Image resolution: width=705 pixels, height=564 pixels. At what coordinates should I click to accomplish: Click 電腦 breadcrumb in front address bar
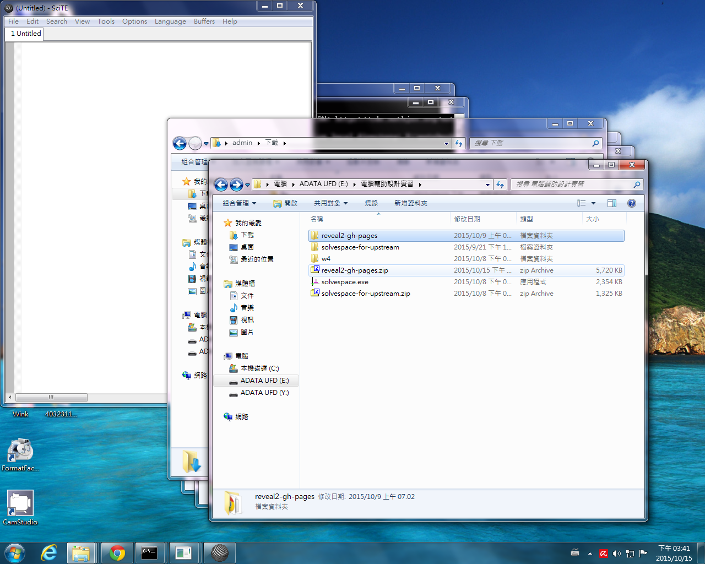[280, 184]
